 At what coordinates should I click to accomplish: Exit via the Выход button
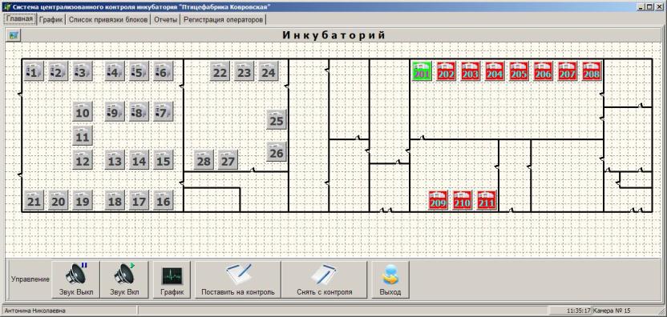point(390,279)
